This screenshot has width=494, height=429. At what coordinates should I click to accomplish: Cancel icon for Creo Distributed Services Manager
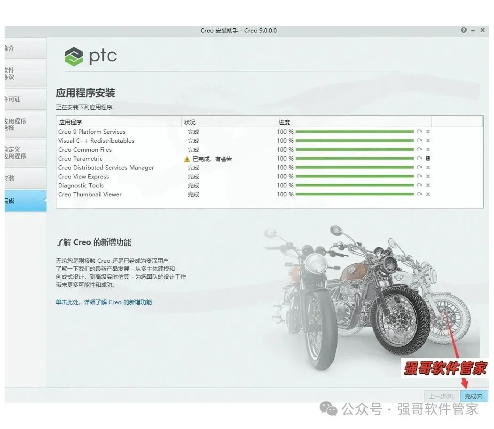(x=428, y=167)
